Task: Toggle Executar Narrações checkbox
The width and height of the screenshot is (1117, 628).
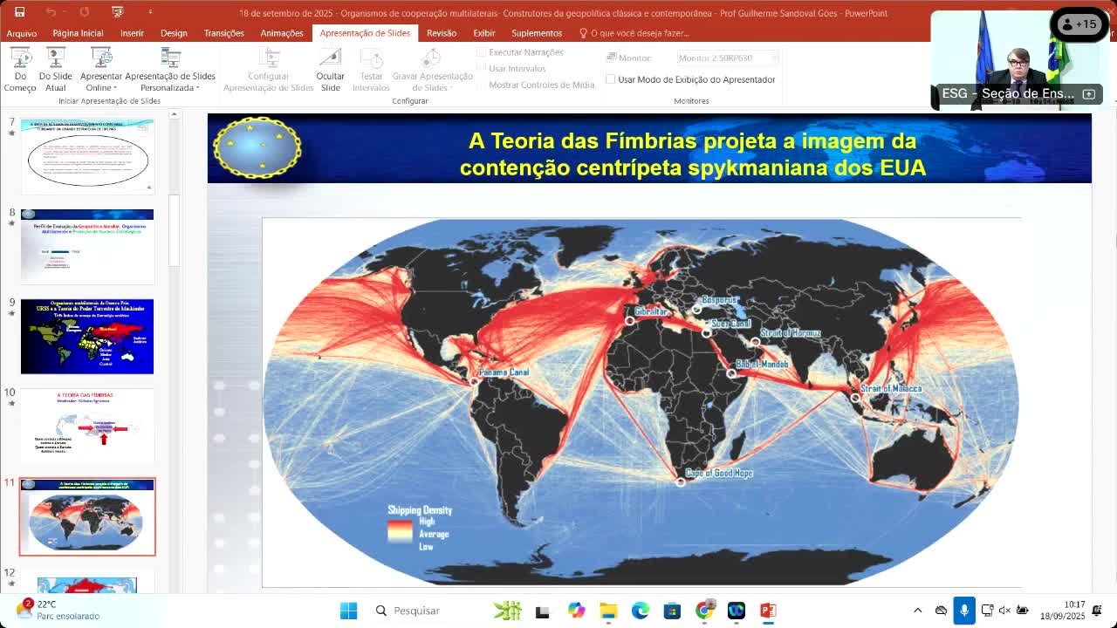Action: click(481, 52)
